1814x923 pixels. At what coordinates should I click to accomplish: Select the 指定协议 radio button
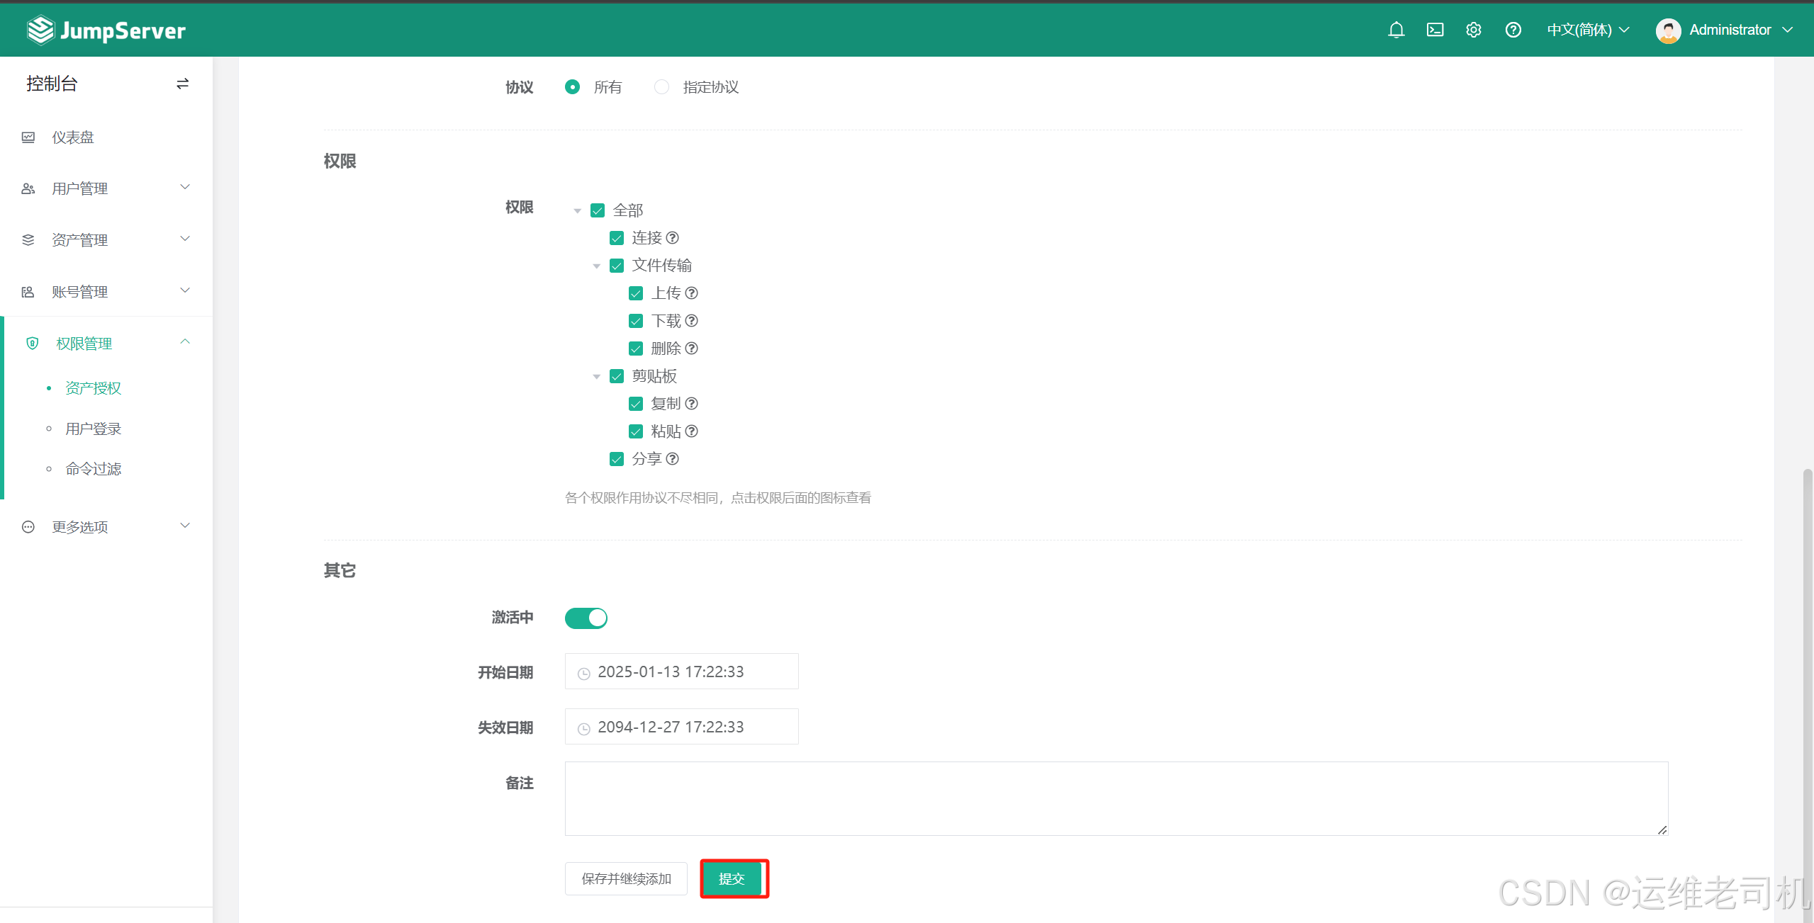click(661, 87)
